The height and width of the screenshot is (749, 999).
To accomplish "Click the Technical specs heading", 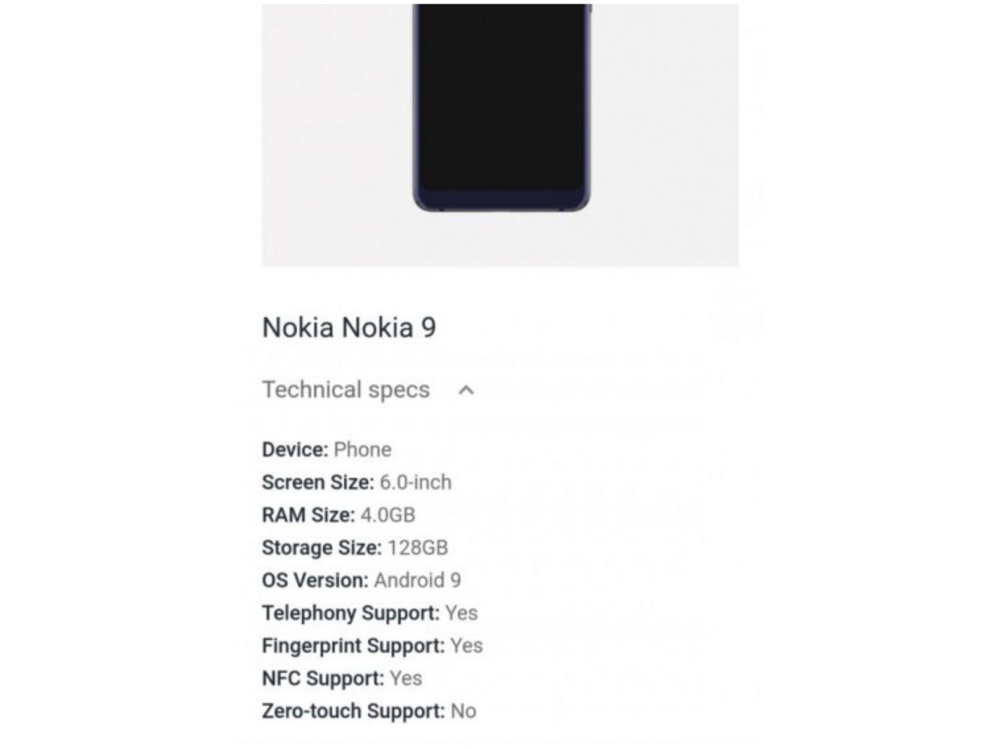I will pos(346,390).
